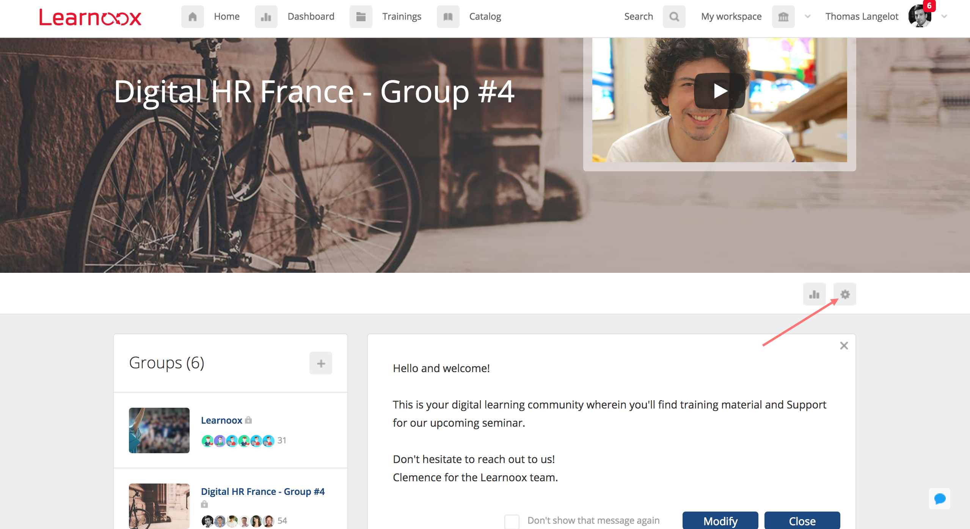Open the Catalog book icon
This screenshot has height=529, width=970.
448,17
